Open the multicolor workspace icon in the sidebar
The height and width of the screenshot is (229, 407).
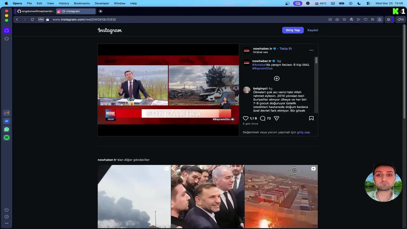tap(6, 113)
